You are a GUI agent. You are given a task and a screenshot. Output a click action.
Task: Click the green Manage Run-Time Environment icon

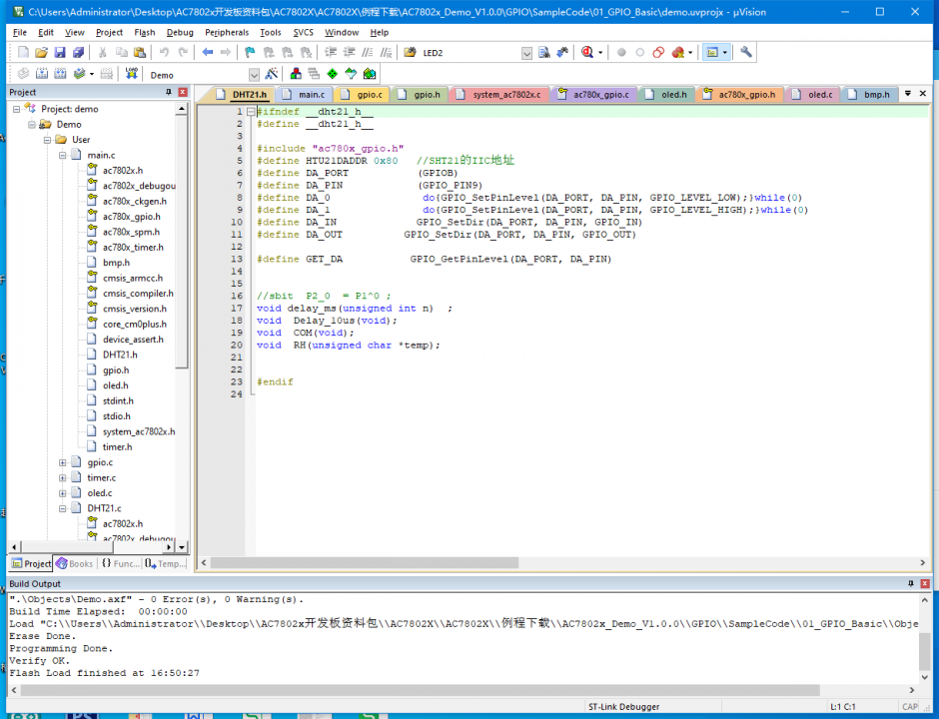(x=333, y=74)
